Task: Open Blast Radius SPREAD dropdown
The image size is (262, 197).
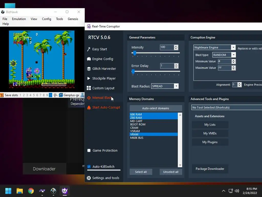Action: 176,86
